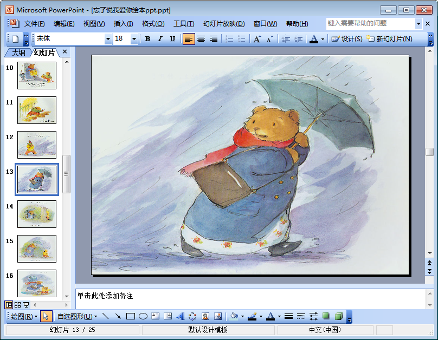This screenshot has width=438, height=340.
Task: Expand the help question dropdown arrow
Action: point(418,24)
